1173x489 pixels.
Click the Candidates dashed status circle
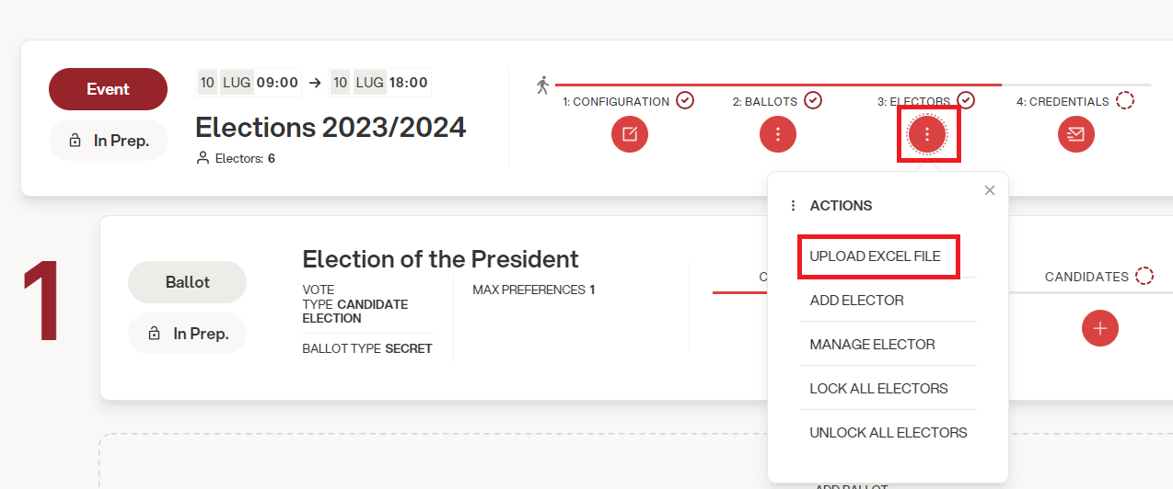[x=1144, y=276]
